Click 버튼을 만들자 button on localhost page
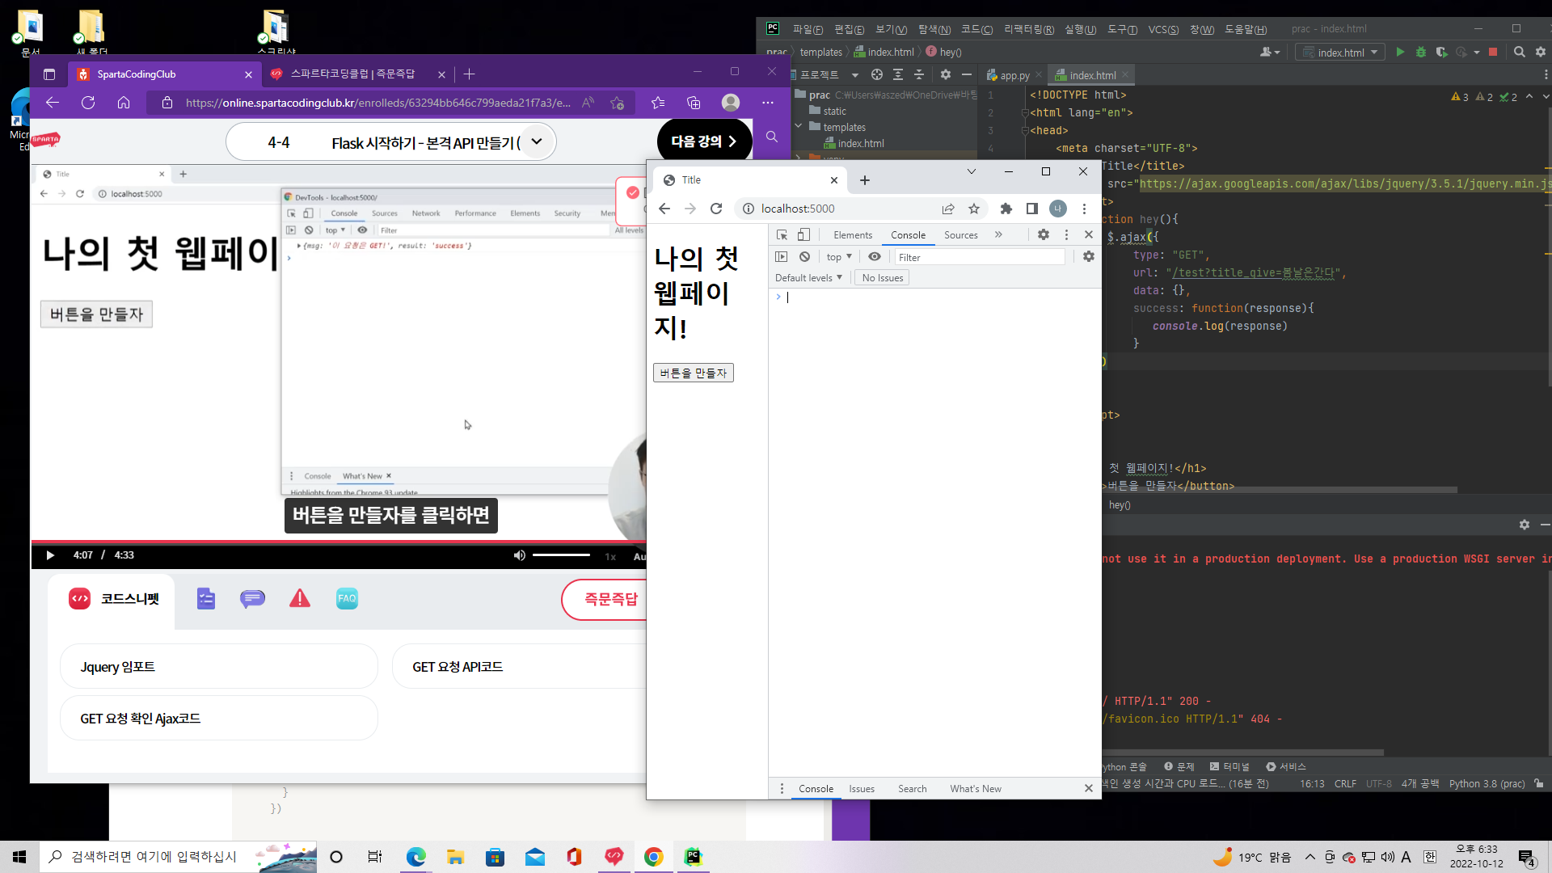1552x873 pixels. (693, 373)
